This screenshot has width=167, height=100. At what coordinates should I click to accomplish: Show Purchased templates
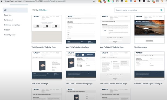tap(8, 20)
